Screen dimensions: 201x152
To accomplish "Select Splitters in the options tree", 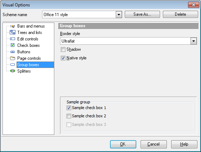I will click(24, 71).
